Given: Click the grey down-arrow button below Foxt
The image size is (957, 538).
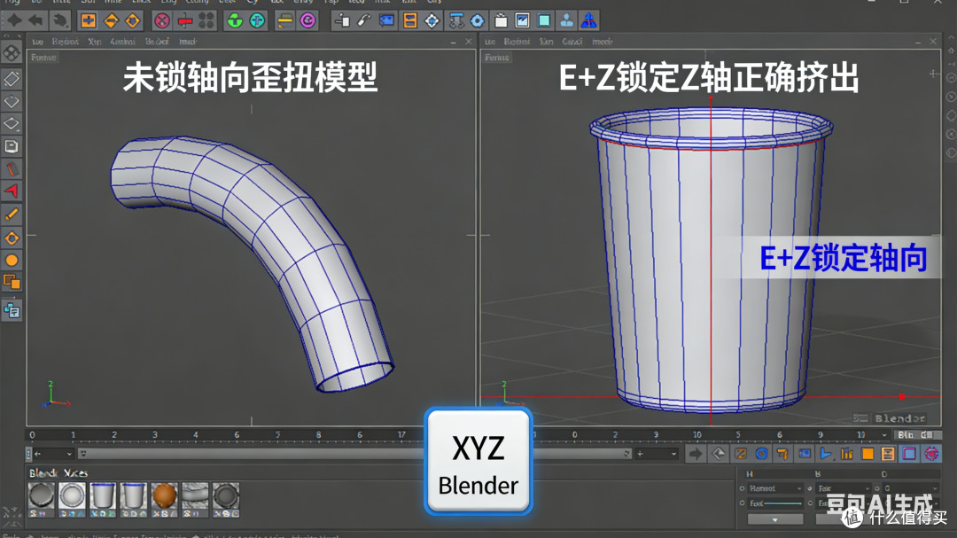Looking at the screenshot, I should tap(775, 519).
